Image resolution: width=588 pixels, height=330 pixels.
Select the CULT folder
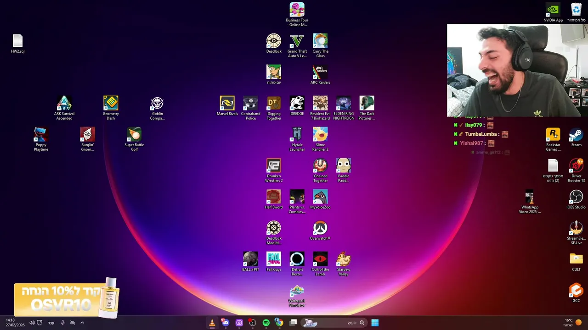tap(576, 262)
